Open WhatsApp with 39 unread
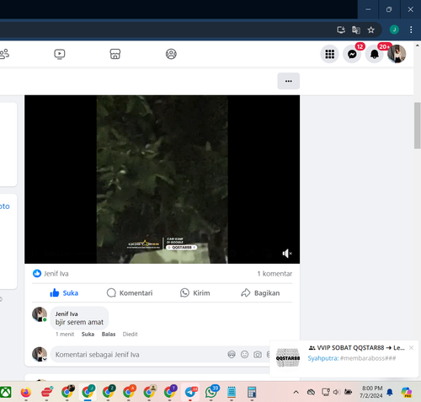Viewport: 421px width, 402px height. click(211, 392)
